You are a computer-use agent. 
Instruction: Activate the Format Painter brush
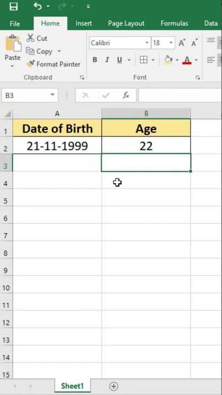[x=53, y=64]
